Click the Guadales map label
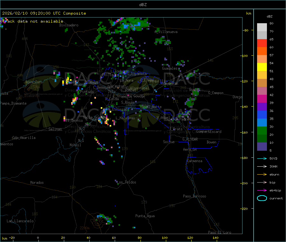This screenshot has height=242, width=286. point(170,68)
